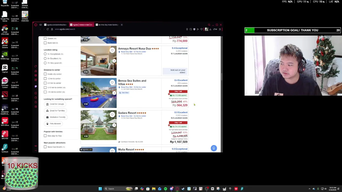Check 2-5 km to center filter
The image size is (342, 192).
click(45, 83)
